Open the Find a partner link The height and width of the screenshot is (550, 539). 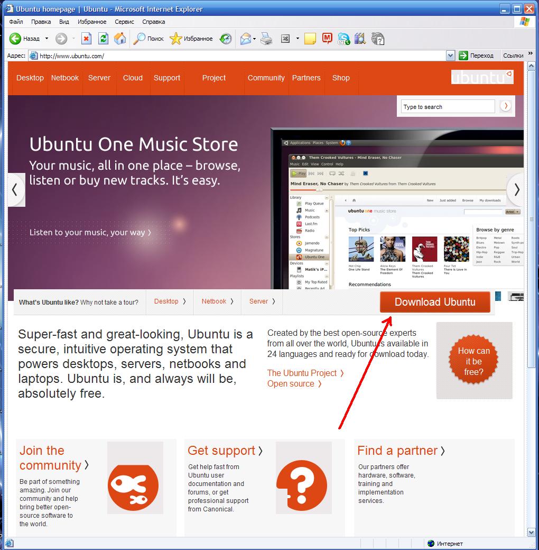tap(401, 451)
